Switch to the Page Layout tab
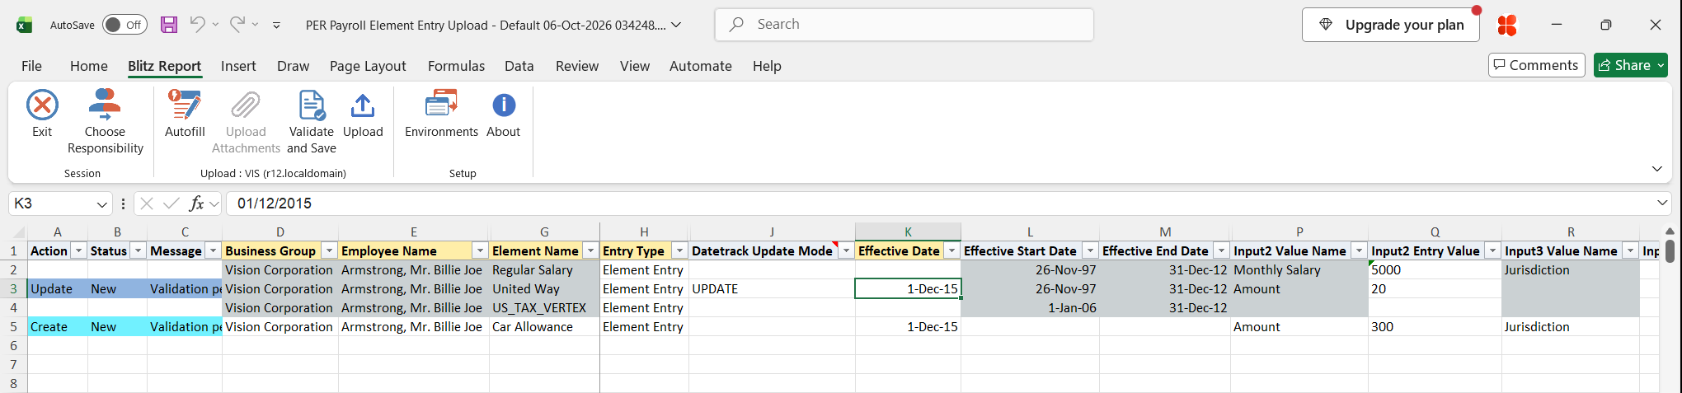This screenshot has width=1682, height=393. point(368,66)
